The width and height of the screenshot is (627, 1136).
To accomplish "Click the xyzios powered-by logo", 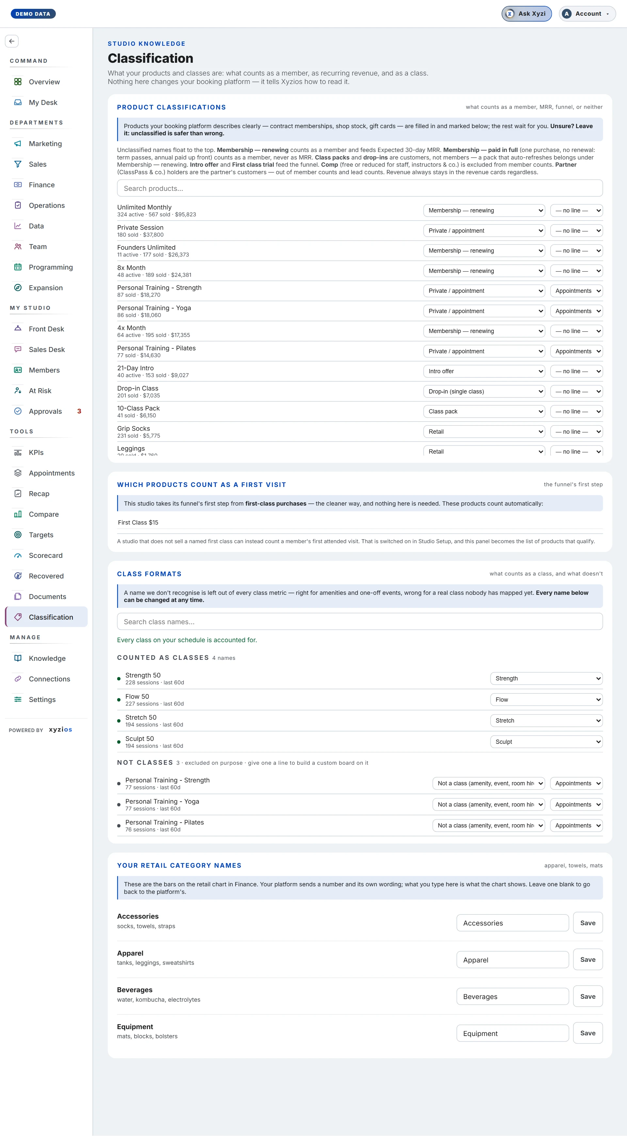I will click(60, 729).
